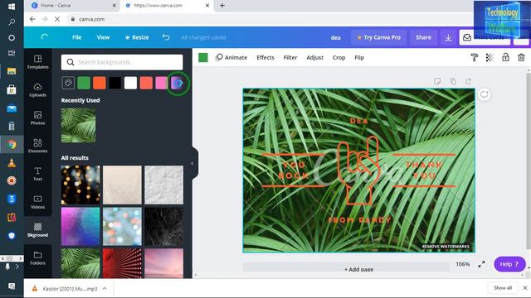This screenshot has width=531, height=298.
Task: Open the Effects options
Action: pos(265,57)
